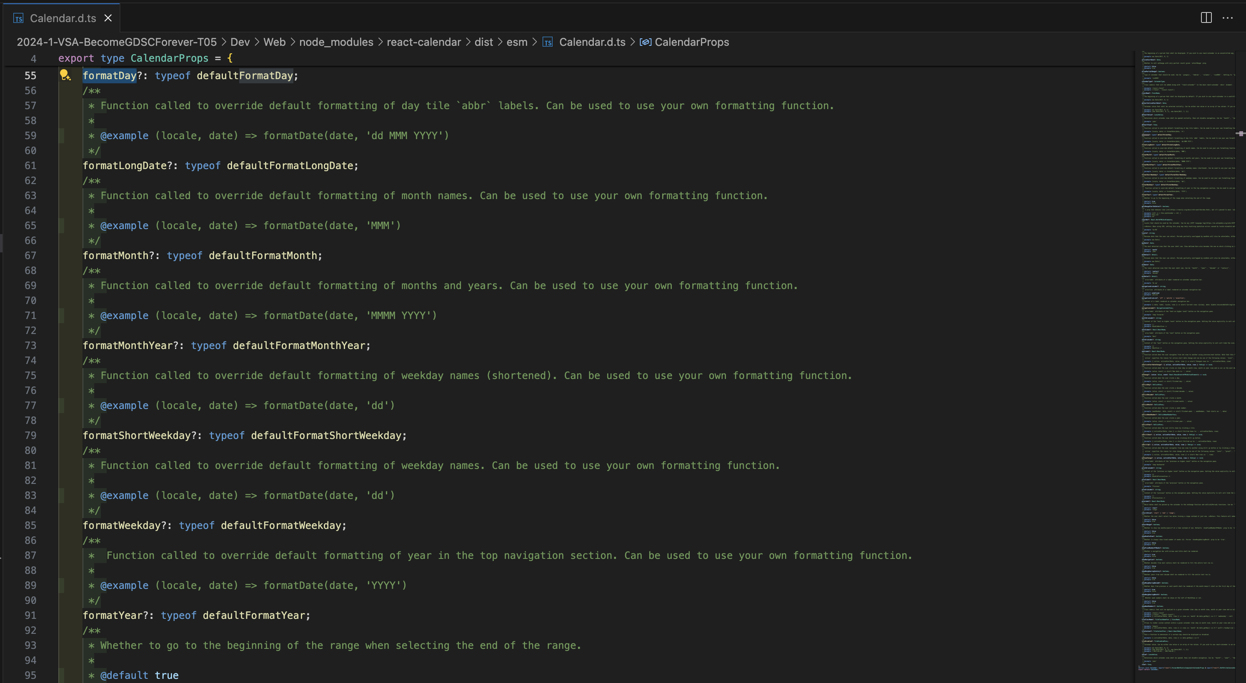The image size is (1246, 683).
Task: Click the minimap scrollbar position marker
Action: click(1240, 133)
